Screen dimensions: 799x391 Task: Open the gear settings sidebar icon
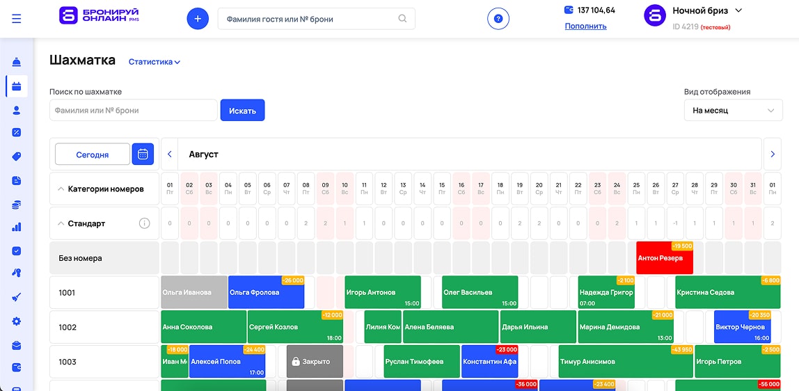click(16, 321)
